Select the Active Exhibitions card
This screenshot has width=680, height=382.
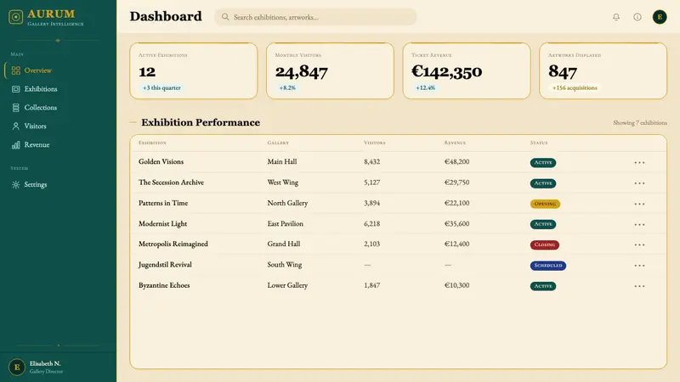click(x=194, y=70)
